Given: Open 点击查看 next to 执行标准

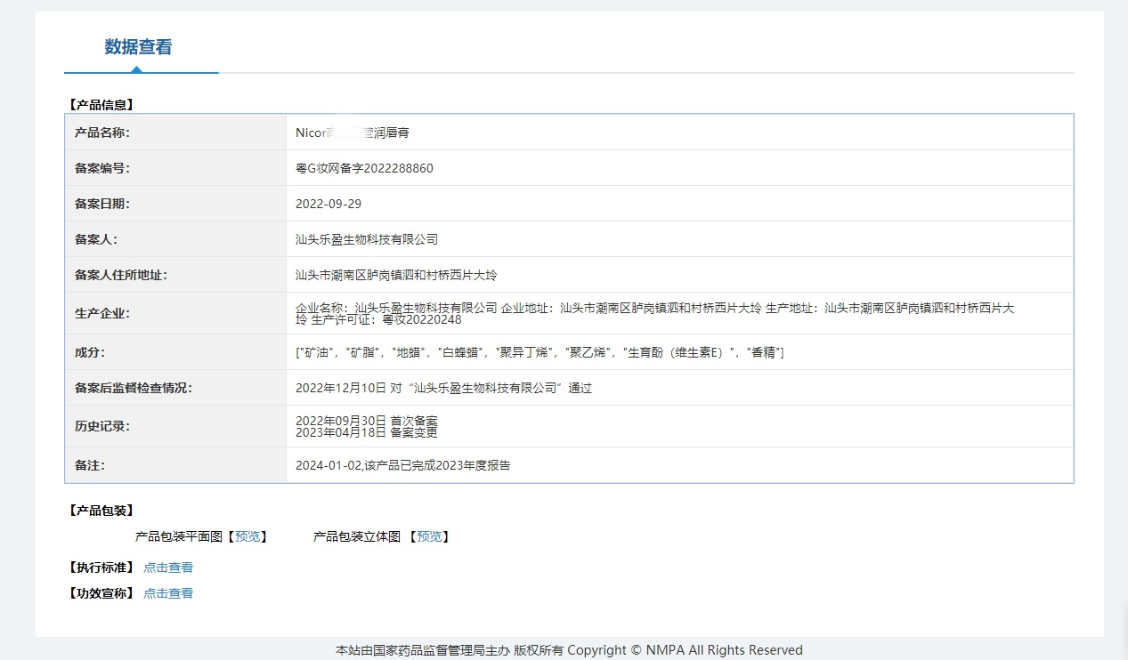Looking at the screenshot, I should tap(168, 567).
